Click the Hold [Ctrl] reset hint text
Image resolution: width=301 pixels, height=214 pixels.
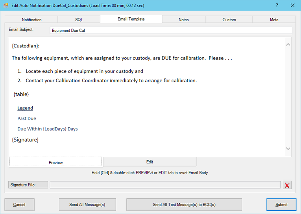click(150, 173)
